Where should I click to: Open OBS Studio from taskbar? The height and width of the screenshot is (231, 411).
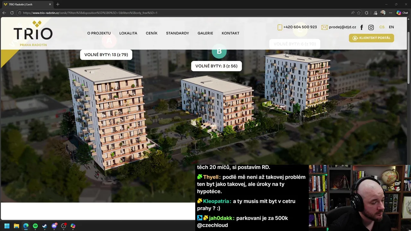pos(64,226)
